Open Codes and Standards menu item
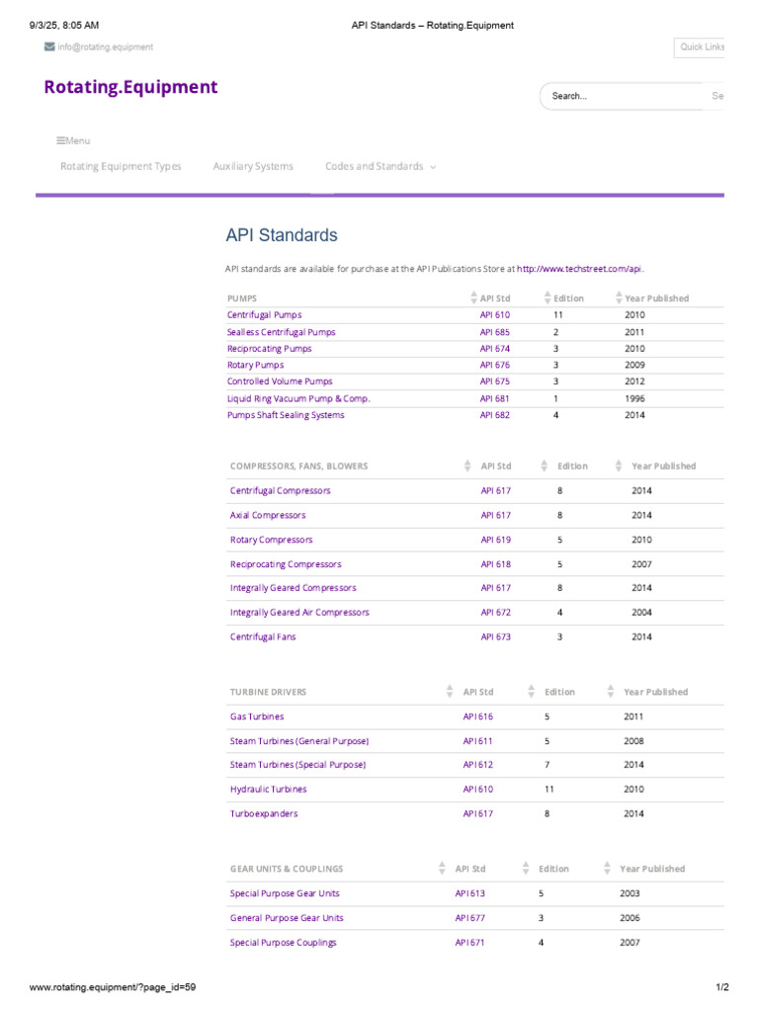The height and width of the screenshot is (1012, 759). [x=375, y=166]
